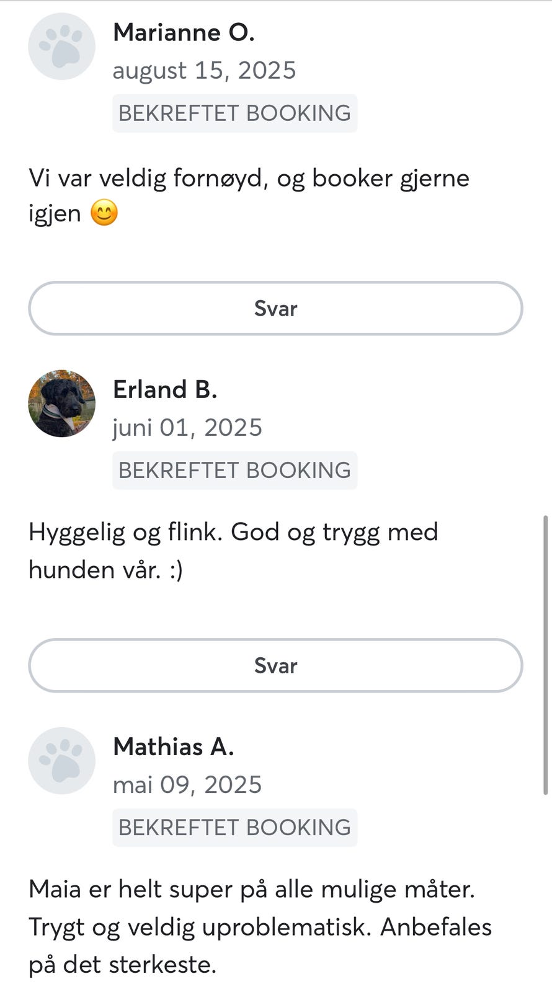Tap Marianne O.'s paw avatar icon
This screenshot has height=992, width=552.
pos(61,46)
